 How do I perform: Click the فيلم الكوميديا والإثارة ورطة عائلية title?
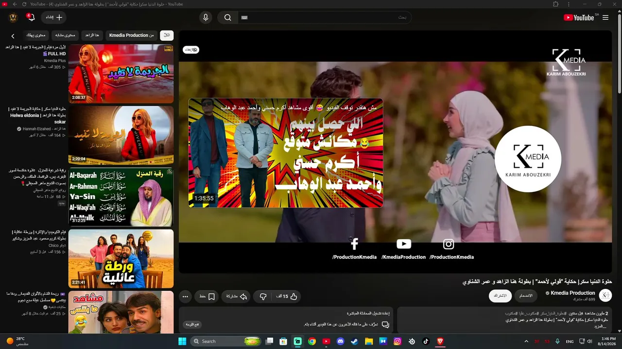click(39, 235)
